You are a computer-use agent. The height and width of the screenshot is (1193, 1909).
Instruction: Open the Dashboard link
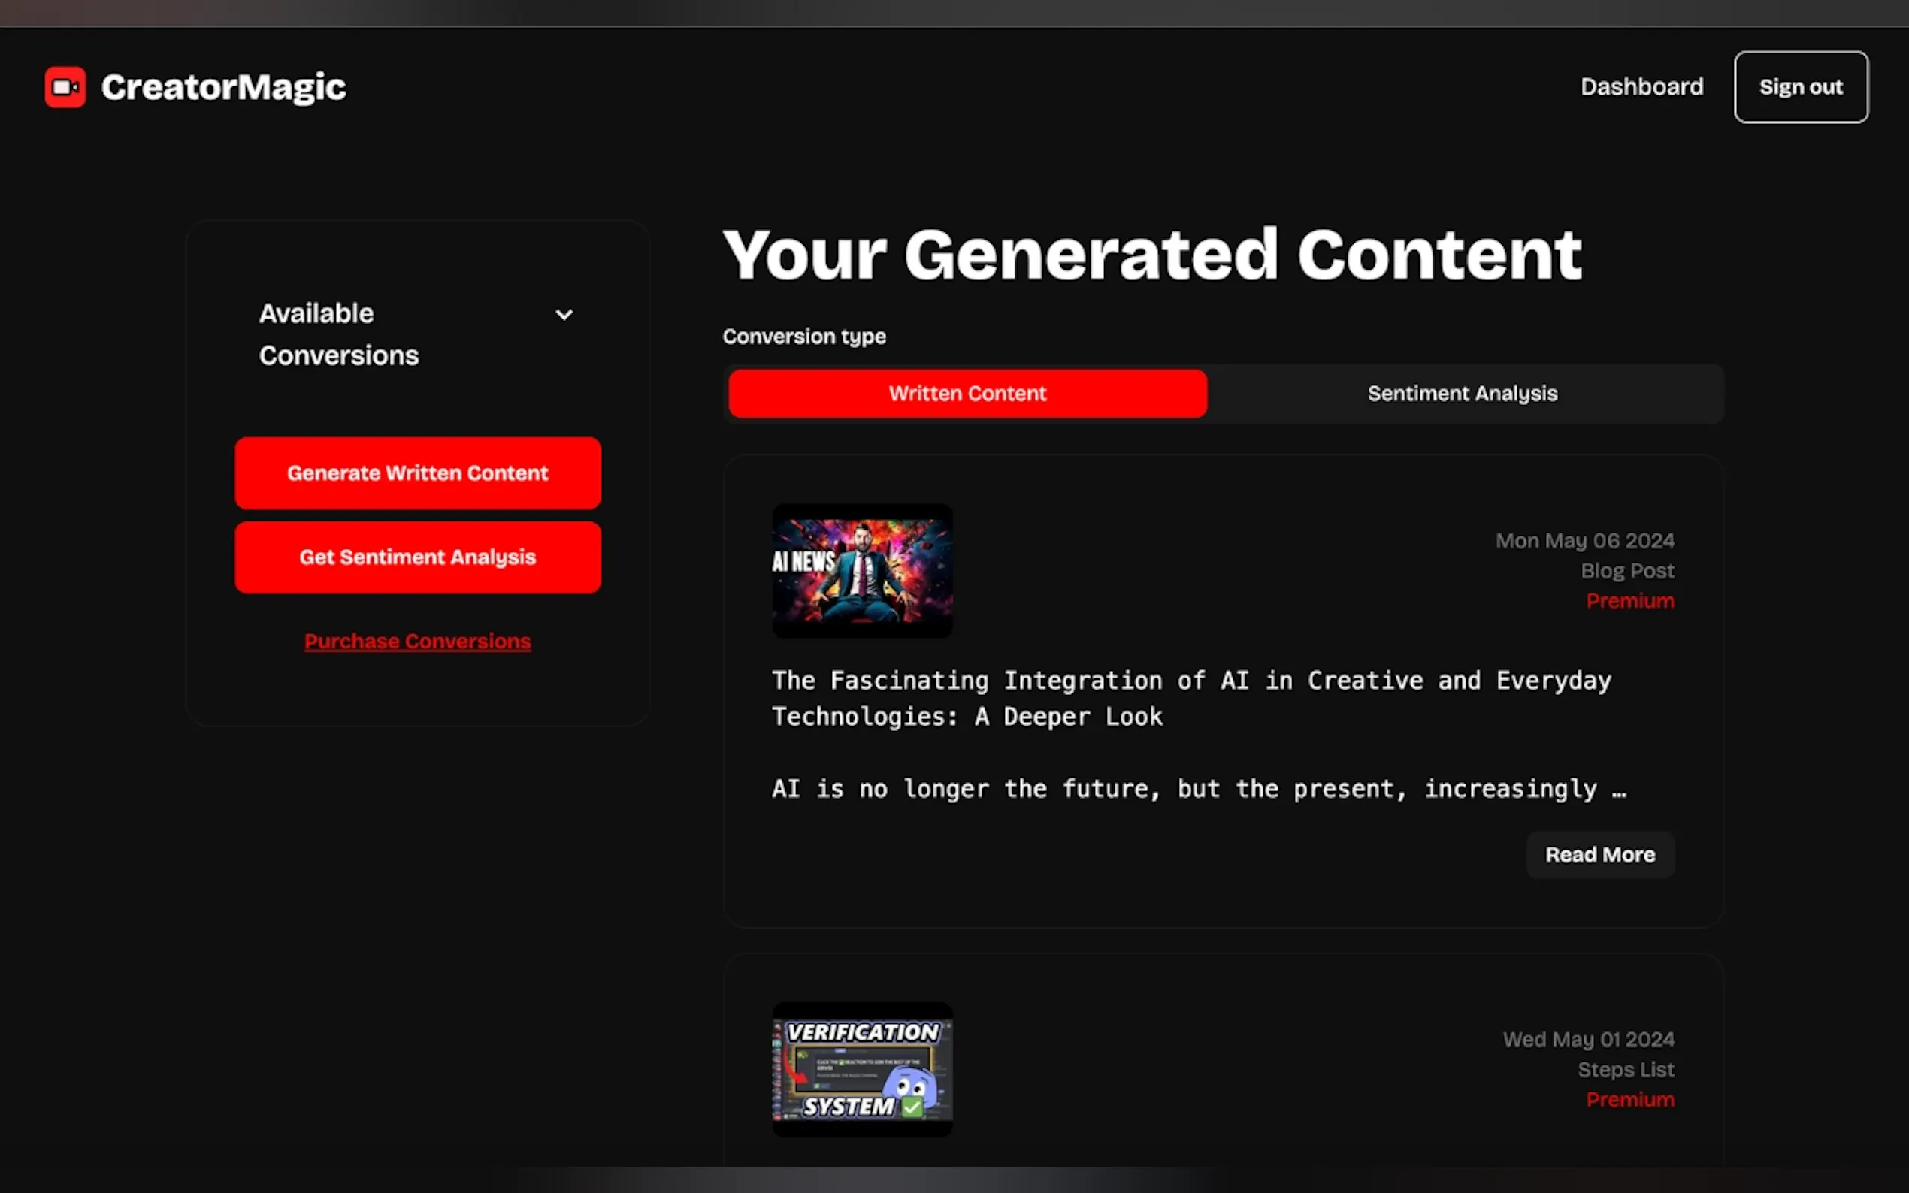1641,87
